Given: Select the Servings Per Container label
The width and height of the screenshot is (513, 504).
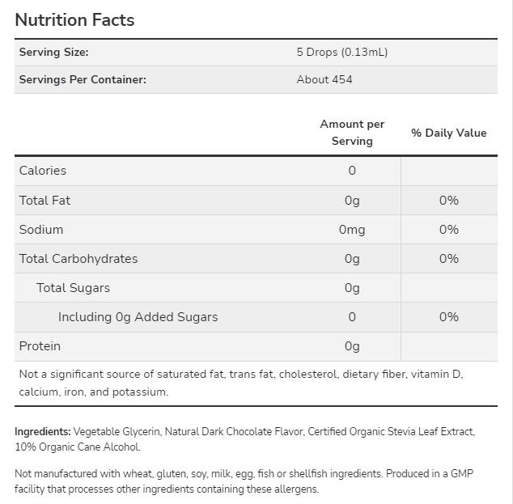Looking at the screenshot, I should (83, 79).
